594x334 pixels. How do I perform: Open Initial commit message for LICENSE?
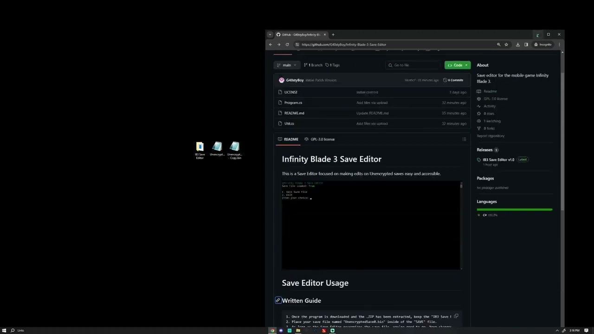pos(367,92)
